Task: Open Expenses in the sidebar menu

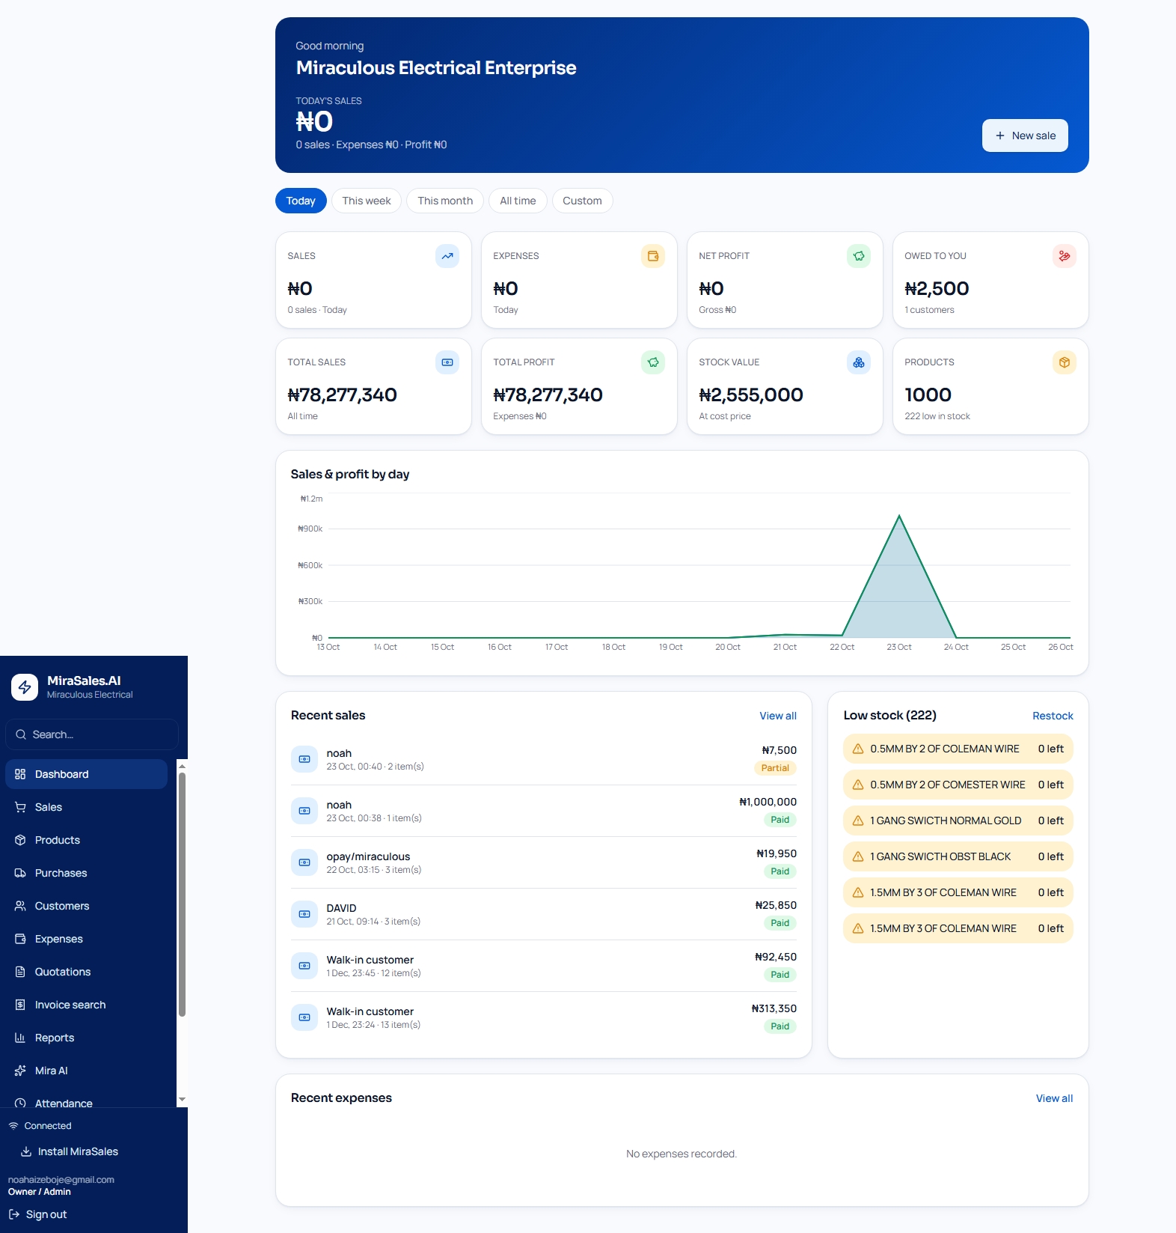Action: point(86,939)
